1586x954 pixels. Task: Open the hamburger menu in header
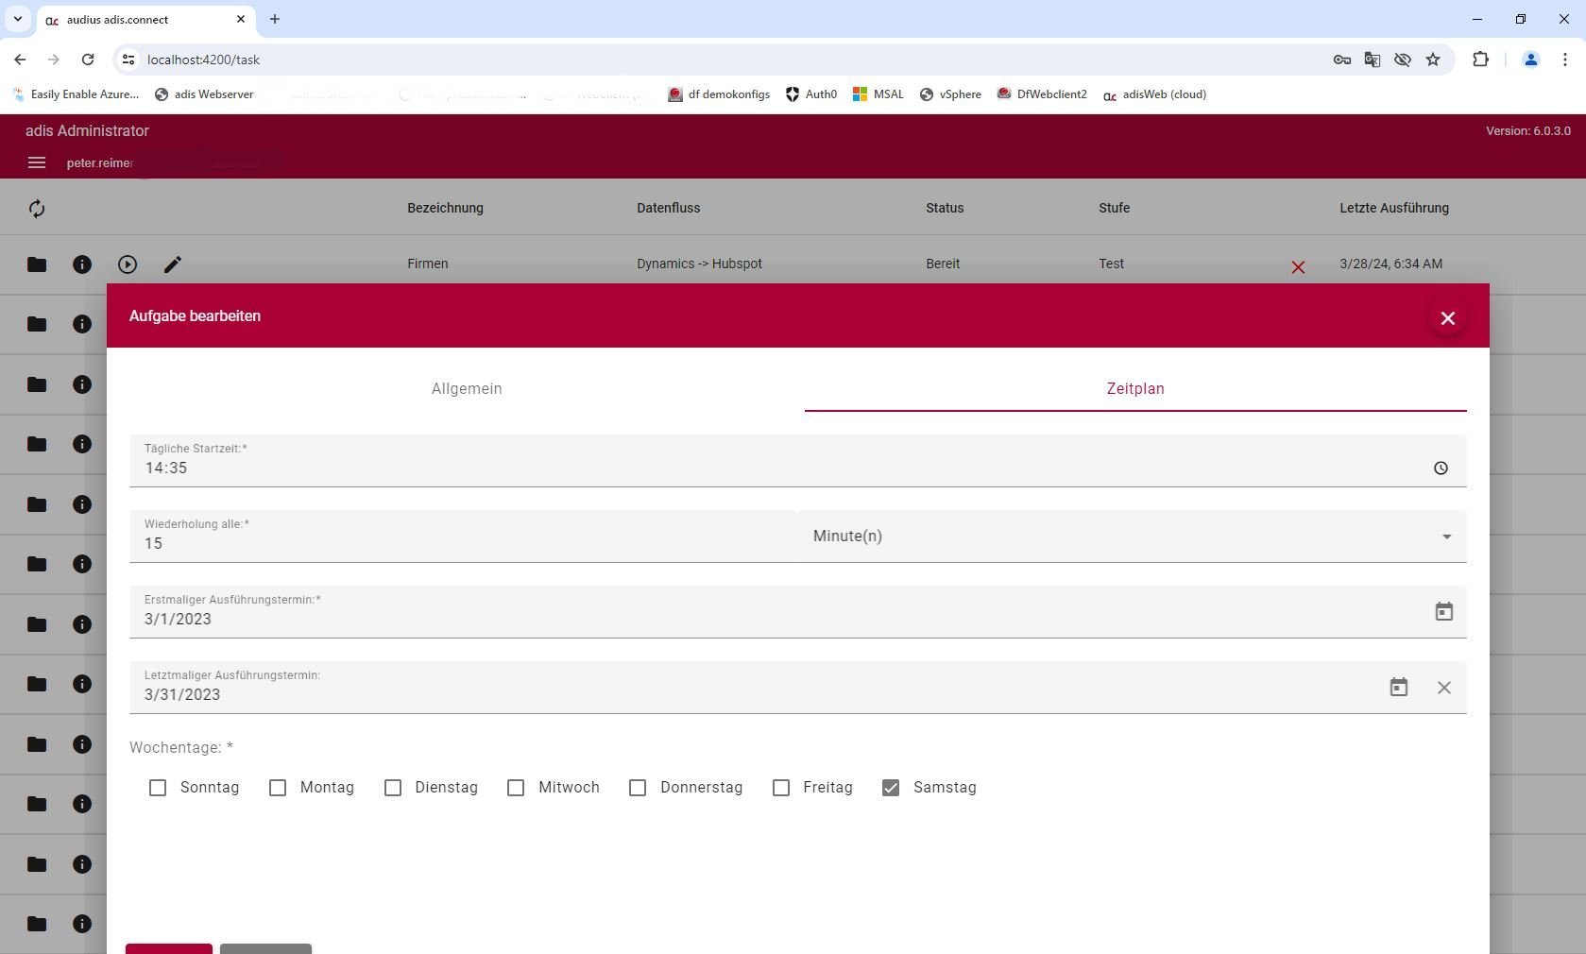(37, 162)
